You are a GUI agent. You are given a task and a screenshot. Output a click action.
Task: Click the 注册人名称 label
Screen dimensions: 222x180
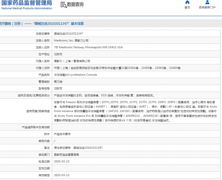(43, 41)
